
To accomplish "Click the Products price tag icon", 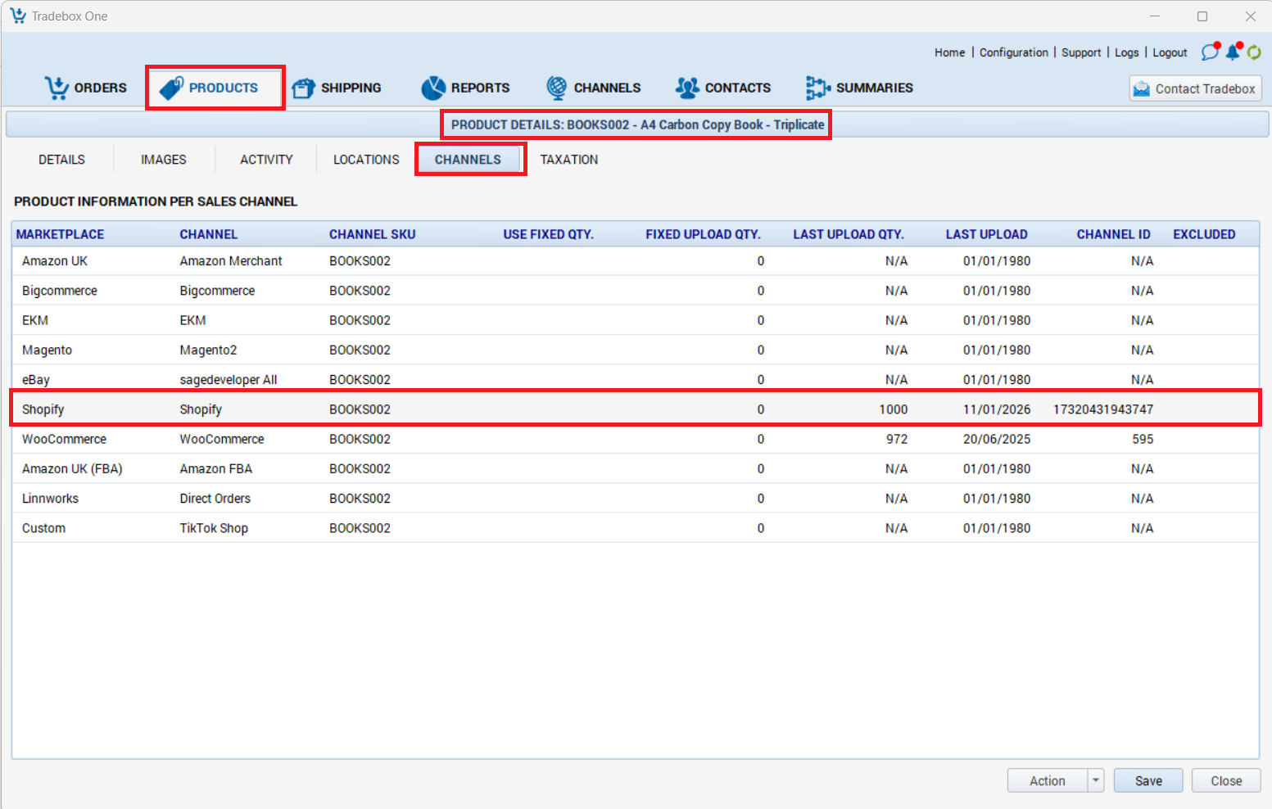I will (x=171, y=88).
